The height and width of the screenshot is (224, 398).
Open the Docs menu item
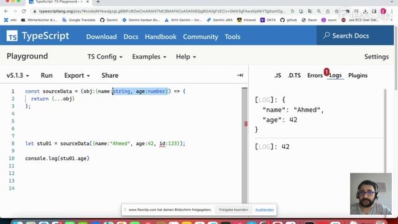131,37
